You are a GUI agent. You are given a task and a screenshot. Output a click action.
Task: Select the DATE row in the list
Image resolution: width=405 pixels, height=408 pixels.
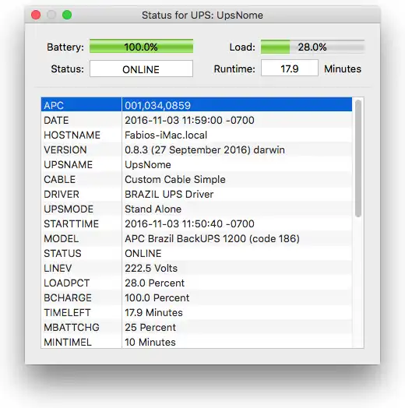[196, 120]
